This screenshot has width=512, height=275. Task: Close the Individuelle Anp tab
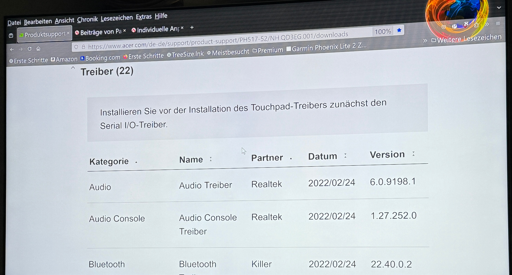[x=182, y=28]
